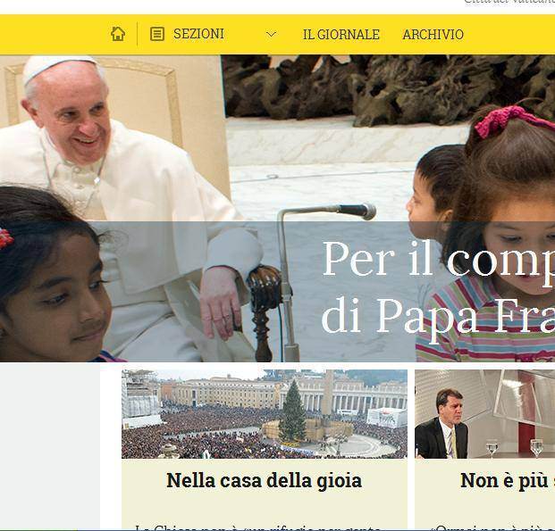Screen dimensions: 555x531
Task: Click the wine glasses in interview photo
Action: [514, 448]
